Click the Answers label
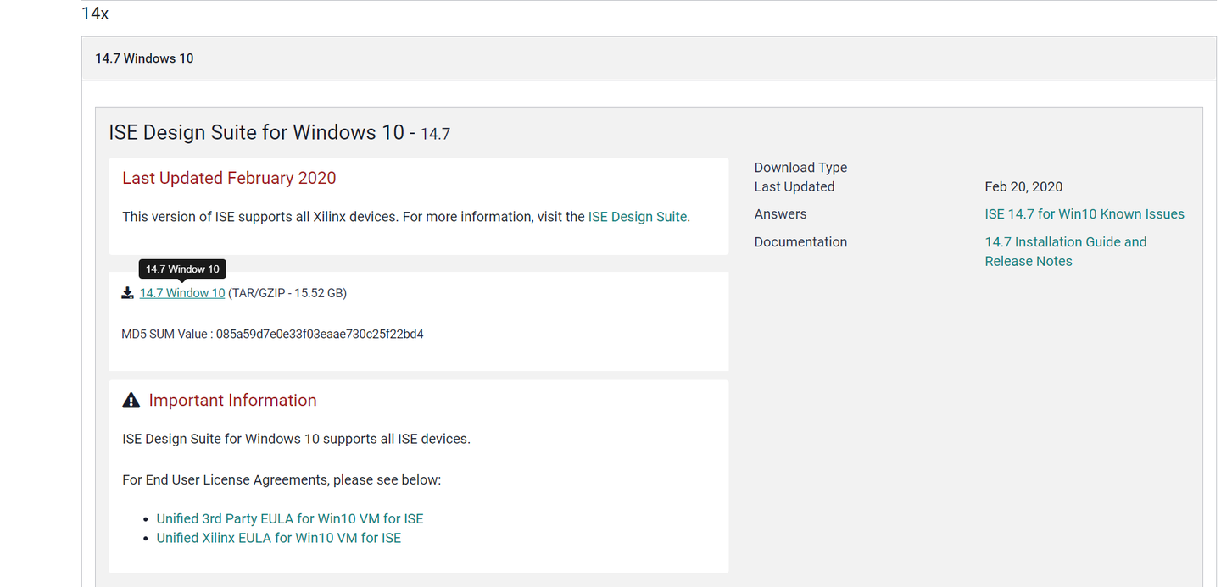This screenshot has height=587, width=1221. click(x=780, y=214)
